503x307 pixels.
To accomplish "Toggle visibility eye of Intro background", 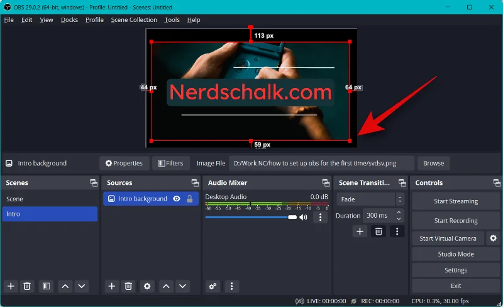I will (177, 199).
